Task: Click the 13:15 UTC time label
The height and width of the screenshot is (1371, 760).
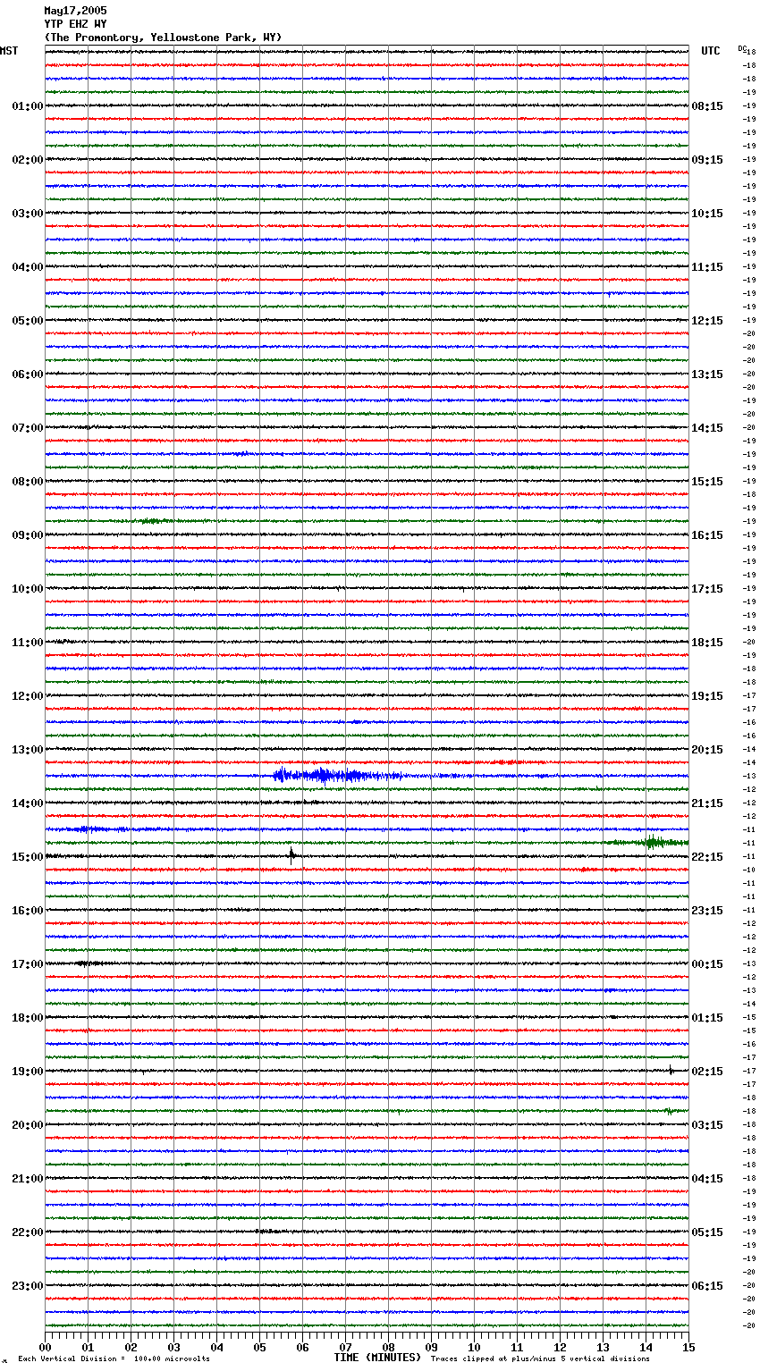Action: point(707,374)
